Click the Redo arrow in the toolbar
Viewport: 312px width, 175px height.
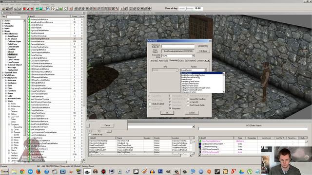coord(19,9)
